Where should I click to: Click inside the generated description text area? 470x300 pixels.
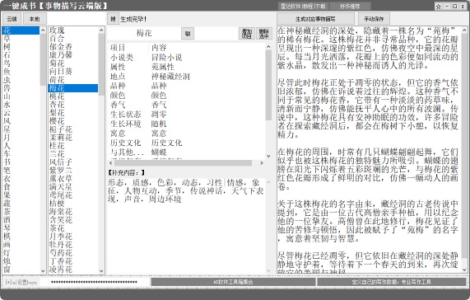point(370,150)
